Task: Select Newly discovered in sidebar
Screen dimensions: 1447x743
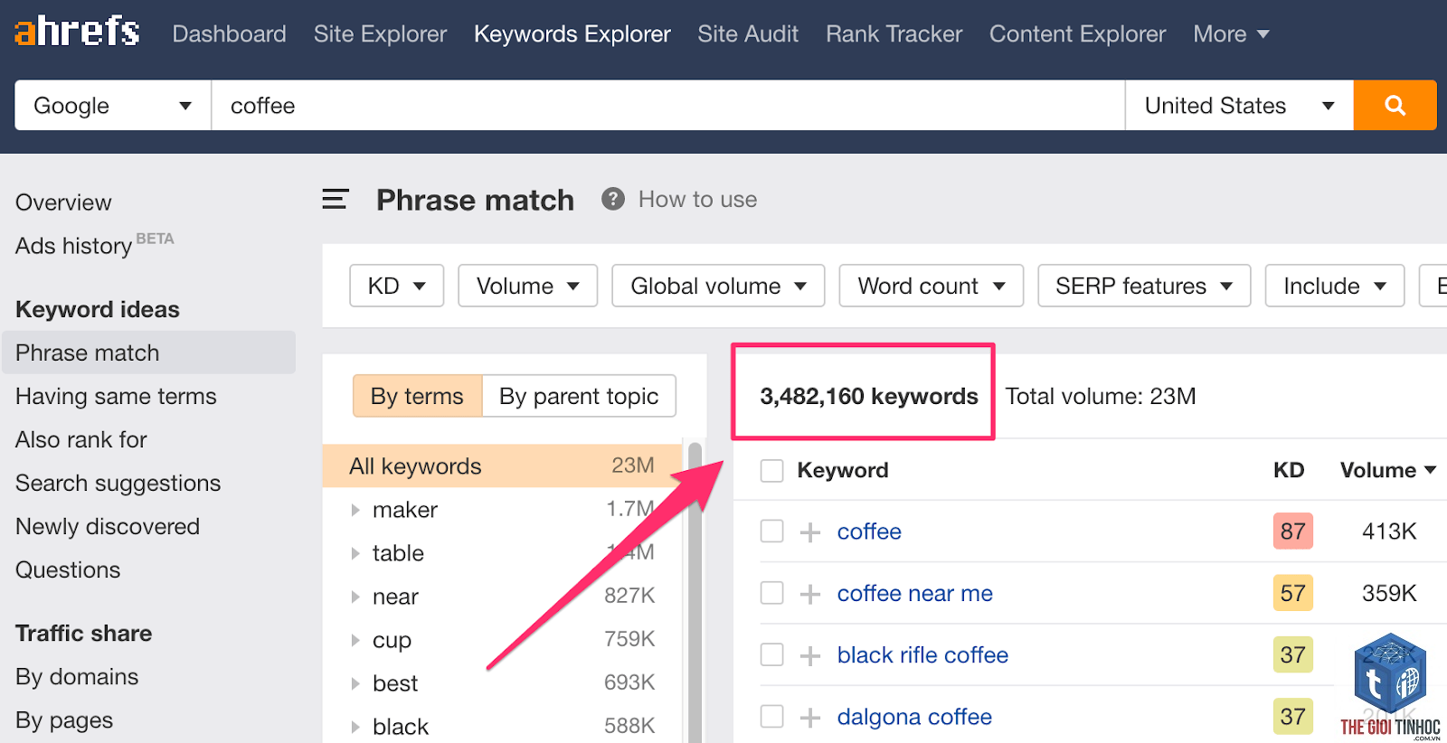Action: point(108,526)
